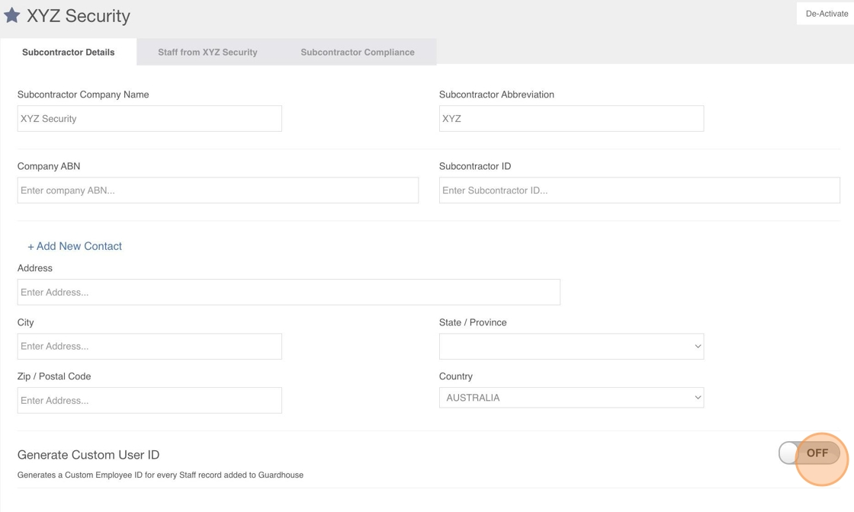Click the De-Activate button
The width and height of the screenshot is (854, 512).
[827, 14]
